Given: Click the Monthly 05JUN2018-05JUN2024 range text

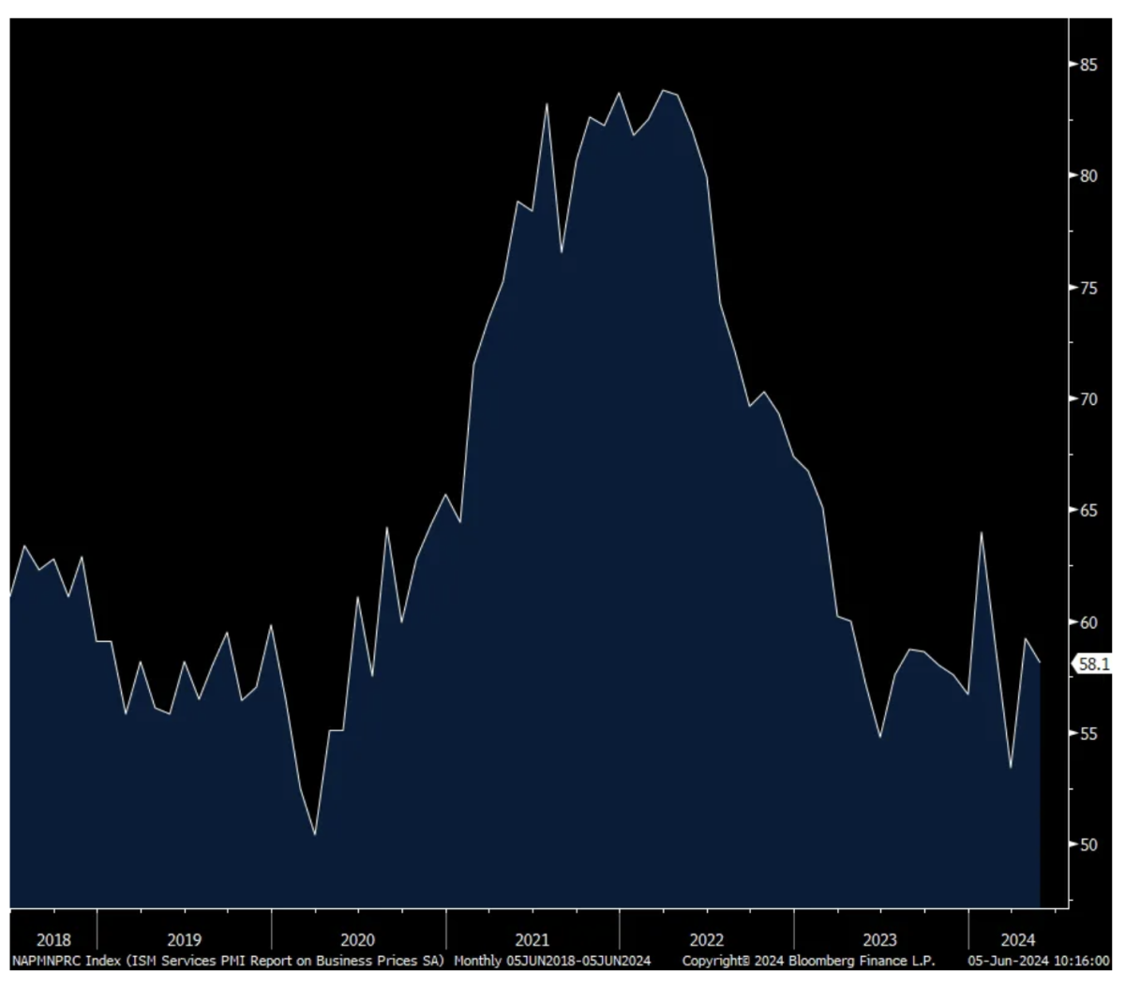Looking at the screenshot, I should tap(552, 961).
